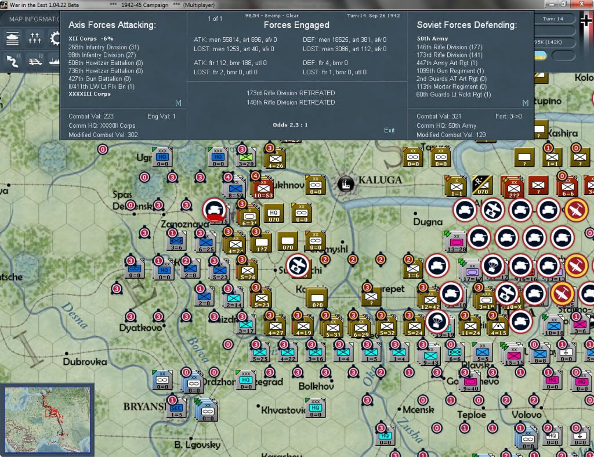Screen dimensions: 594x457
Task: Click 173rd Rifle Division (141) entry
Action: click(450, 55)
